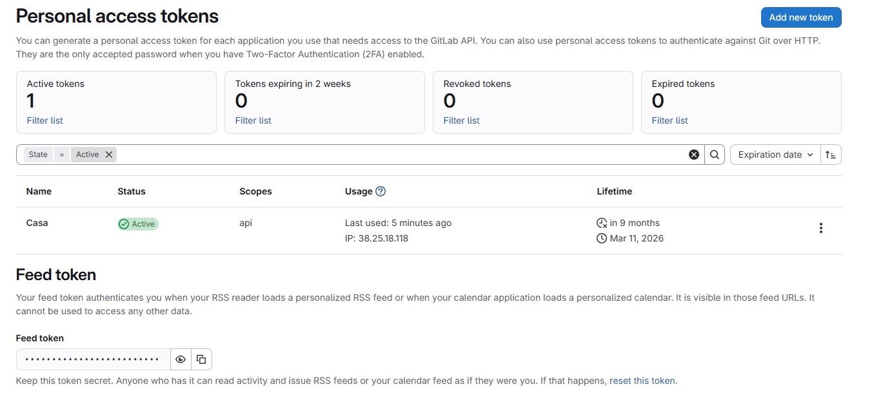
Task: Reveal the feed token with eye icon
Action: 181,359
